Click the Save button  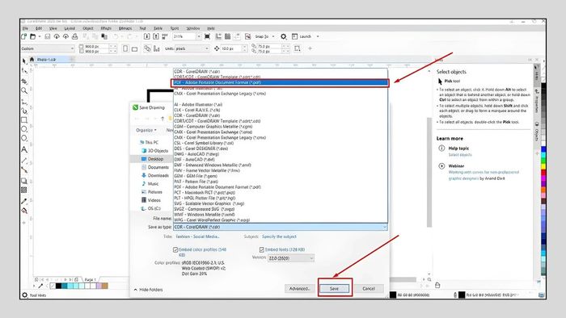click(x=334, y=288)
